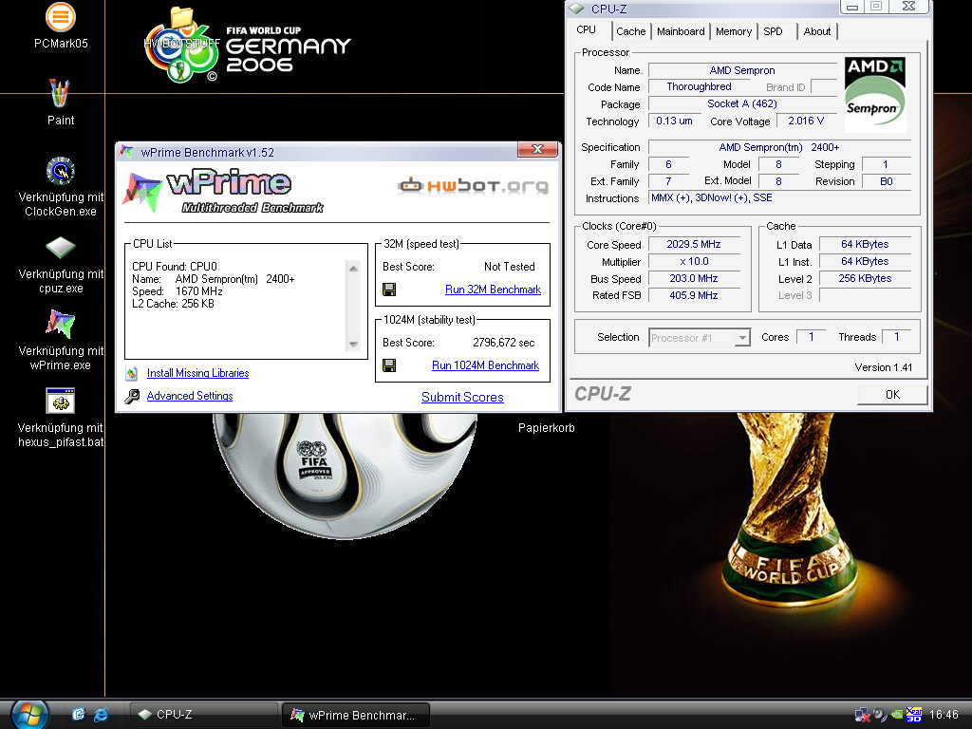Screen dimensions: 972x729
Task: Click the Core Speed 2029.5 MHz value
Action: click(x=694, y=245)
